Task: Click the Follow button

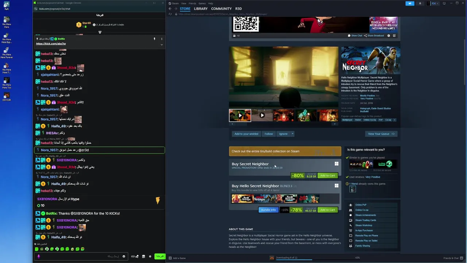Action: pos(269,134)
